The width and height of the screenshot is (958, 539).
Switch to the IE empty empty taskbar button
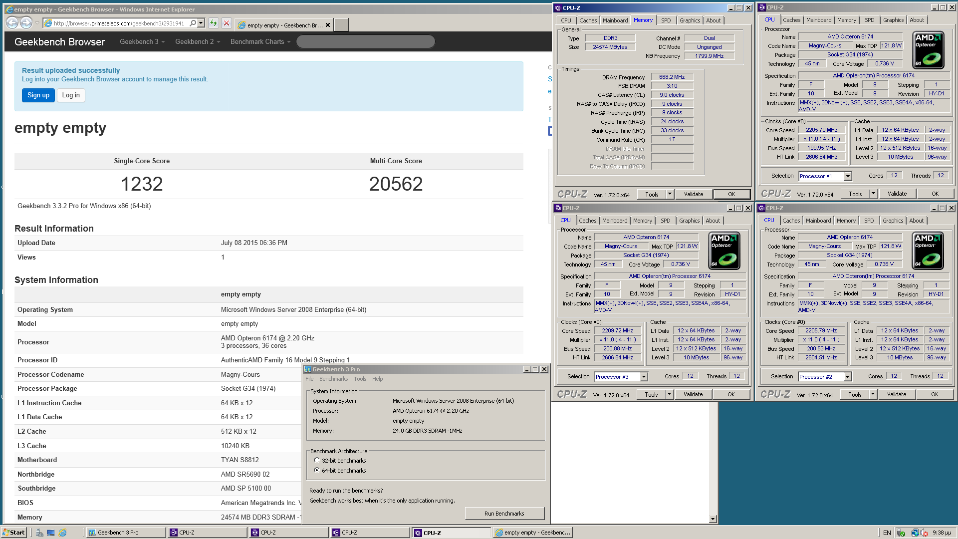[532, 533]
